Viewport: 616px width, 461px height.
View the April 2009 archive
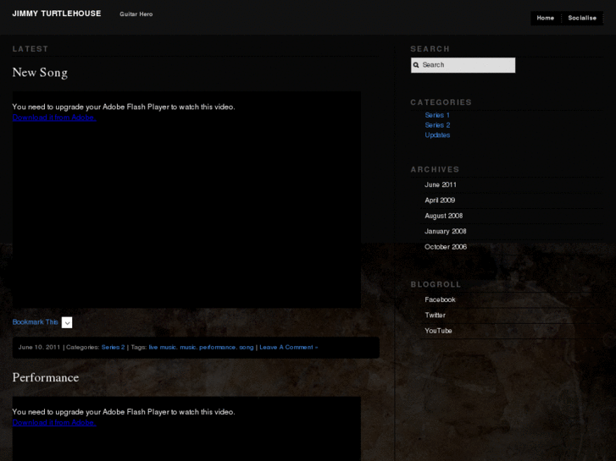[x=440, y=200]
